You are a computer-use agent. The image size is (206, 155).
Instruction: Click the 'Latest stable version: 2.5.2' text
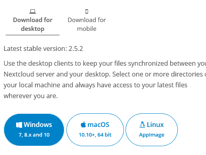43,48
